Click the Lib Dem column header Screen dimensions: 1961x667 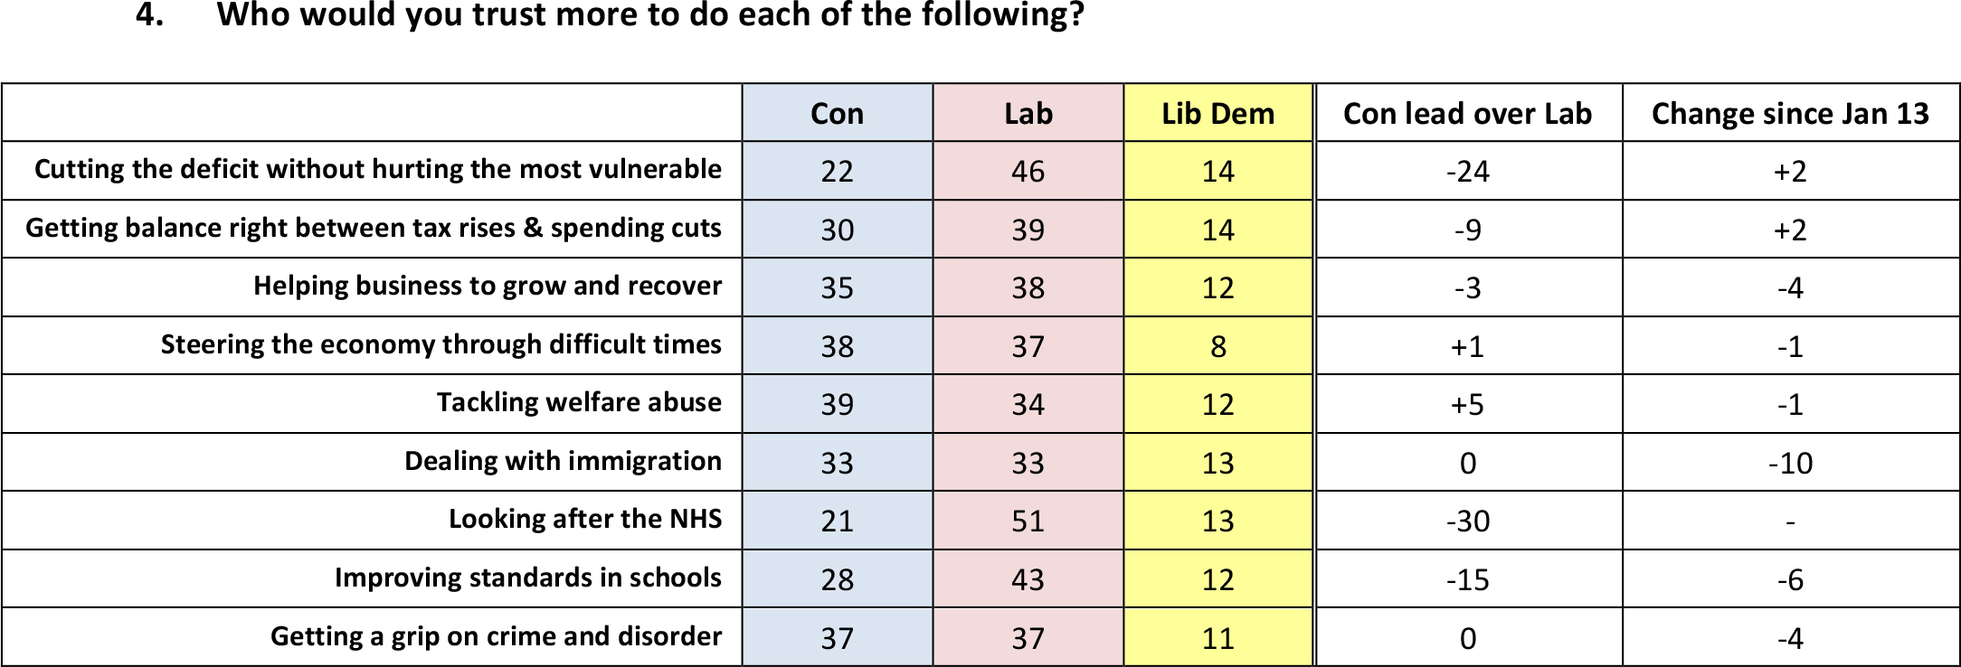click(1217, 114)
